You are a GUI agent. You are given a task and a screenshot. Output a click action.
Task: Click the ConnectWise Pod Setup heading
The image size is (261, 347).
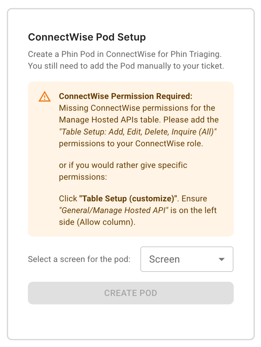pos(87,37)
